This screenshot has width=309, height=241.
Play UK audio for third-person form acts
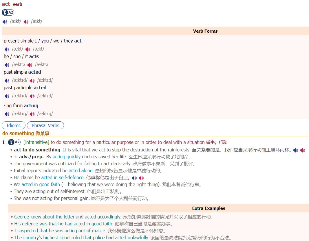click(7, 65)
